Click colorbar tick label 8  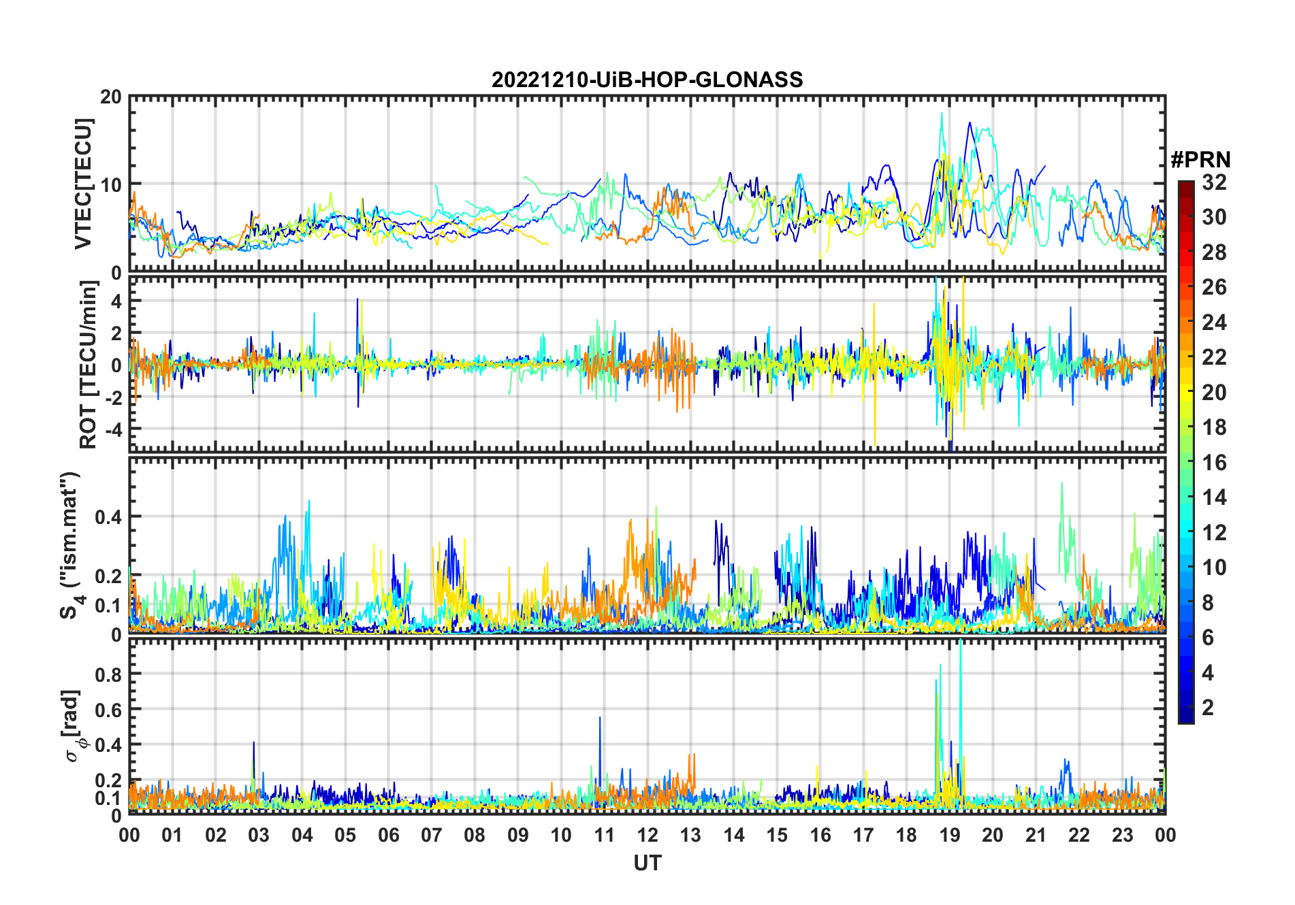point(1208,603)
